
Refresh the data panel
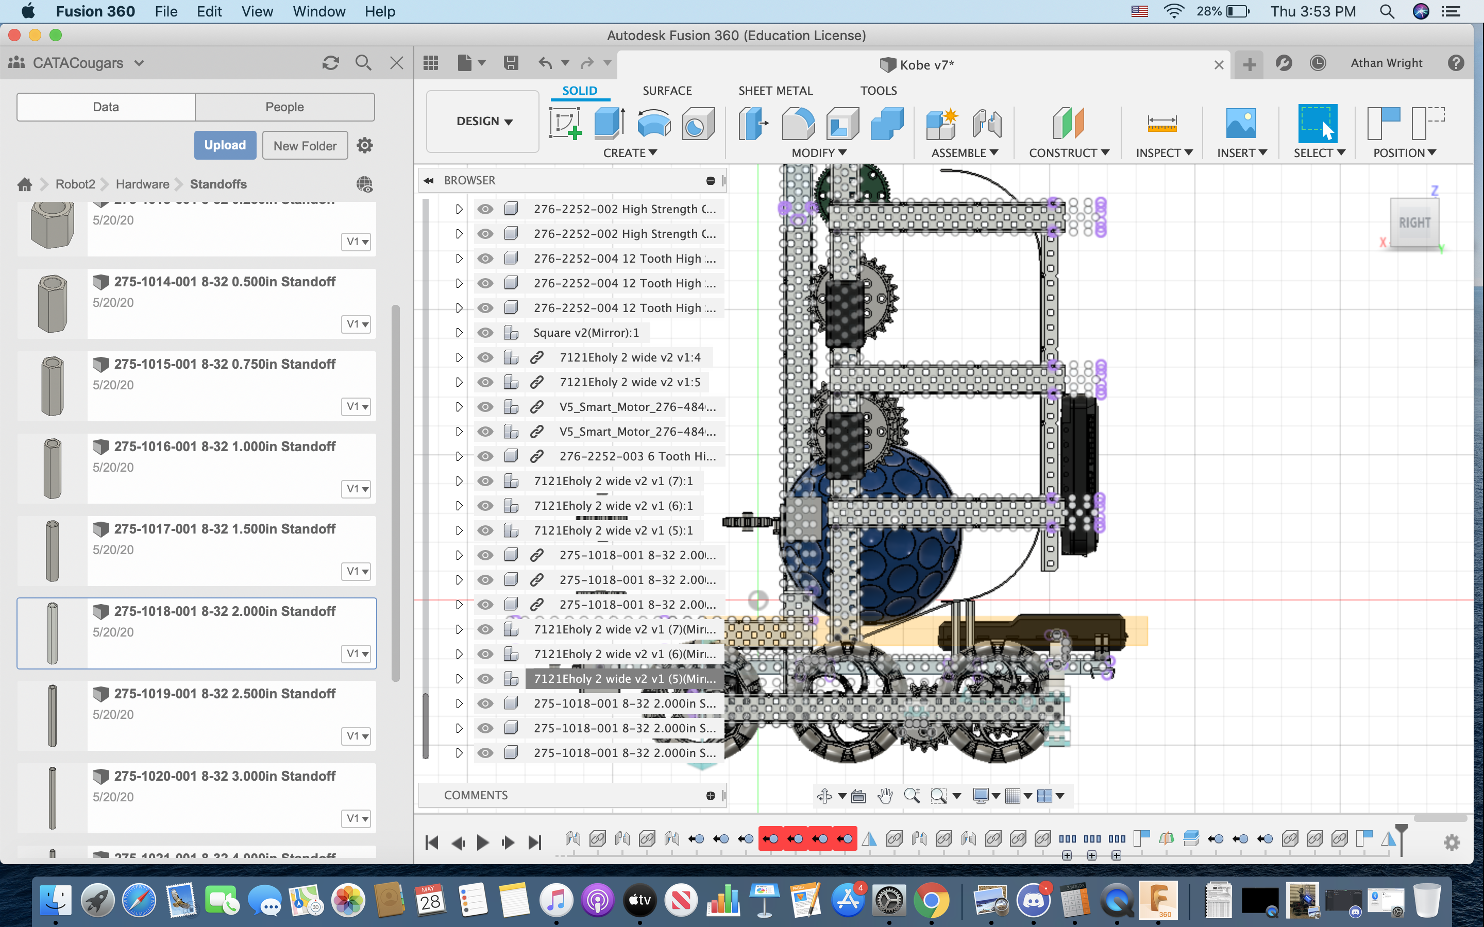tap(330, 62)
